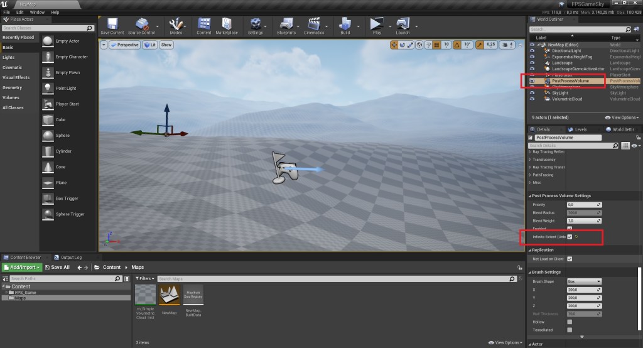Toggle the Infinite Extent checkbox
The width and height of the screenshot is (643, 348).
tap(570, 237)
